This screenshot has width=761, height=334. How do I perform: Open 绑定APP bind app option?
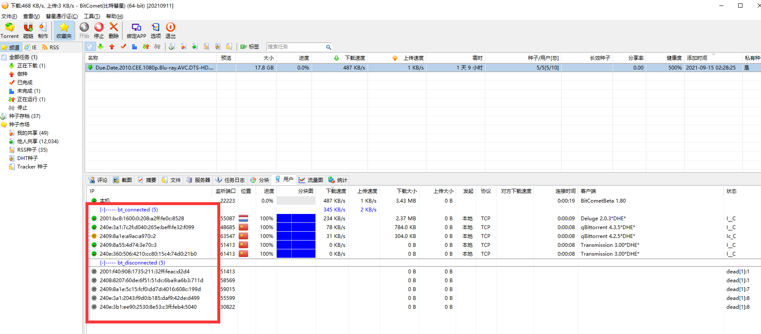pos(136,31)
